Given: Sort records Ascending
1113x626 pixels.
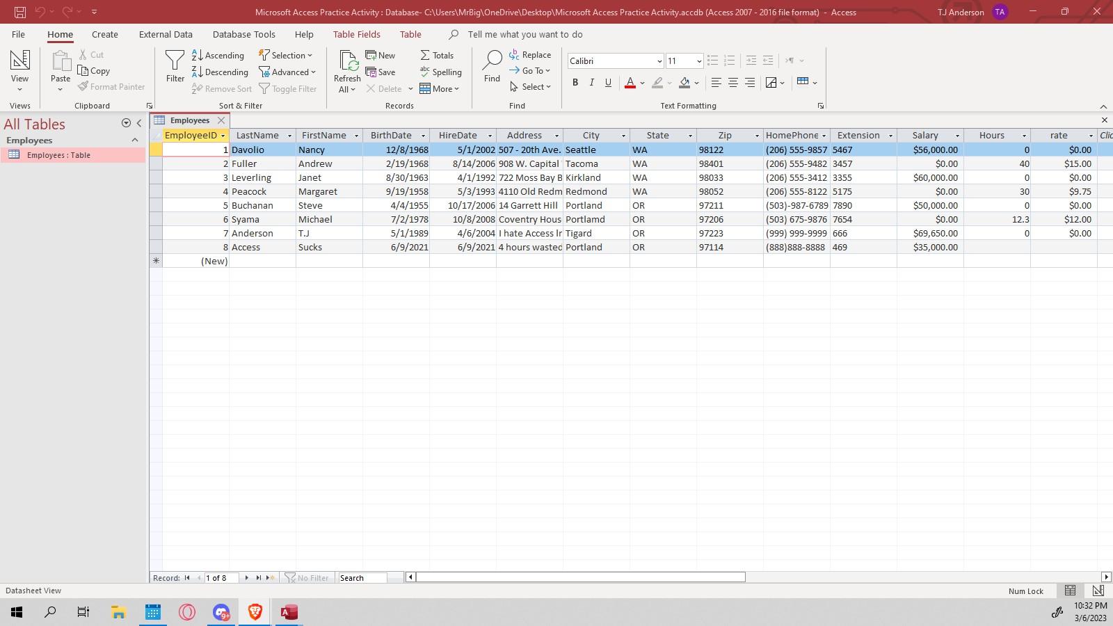Looking at the screenshot, I should pyautogui.click(x=218, y=55).
